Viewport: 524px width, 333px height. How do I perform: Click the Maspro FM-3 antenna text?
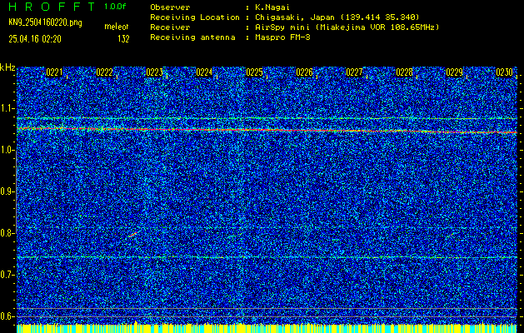[282, 37]
